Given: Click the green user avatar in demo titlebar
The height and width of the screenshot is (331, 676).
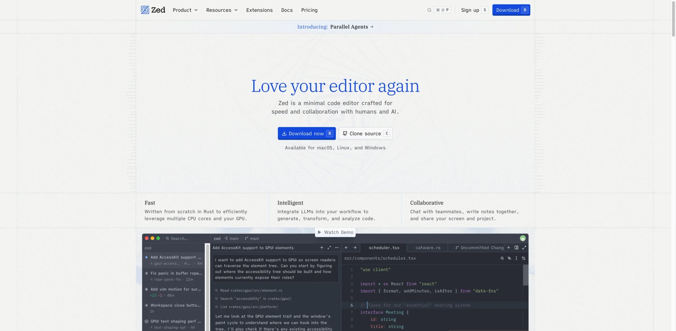Looking at the screenshot, I should (523, 238).
